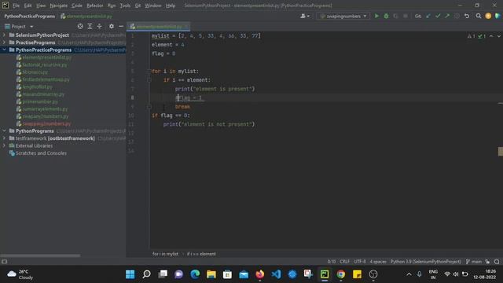
Task: Open the Tools menu
Action: click(125, 6)
